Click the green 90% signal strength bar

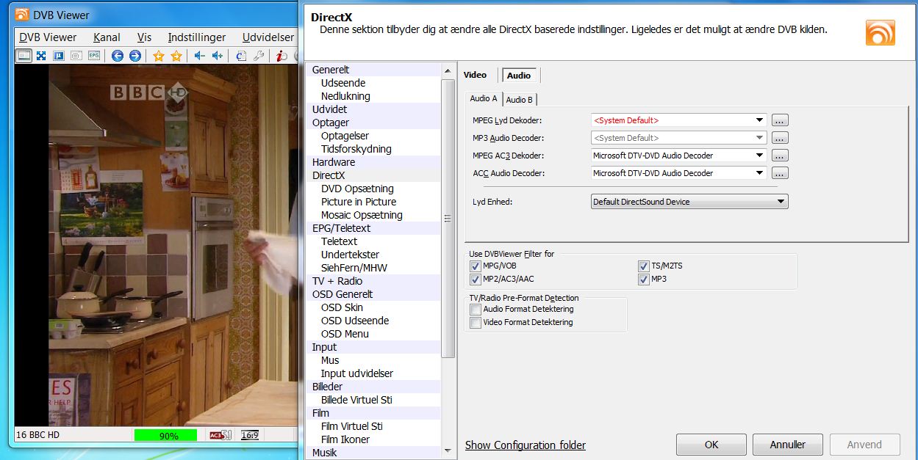pos(165,435)
